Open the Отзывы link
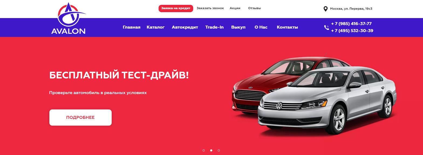Image resolution: width=423 pixels, height=155 pixels. click(x=254, y=8)
